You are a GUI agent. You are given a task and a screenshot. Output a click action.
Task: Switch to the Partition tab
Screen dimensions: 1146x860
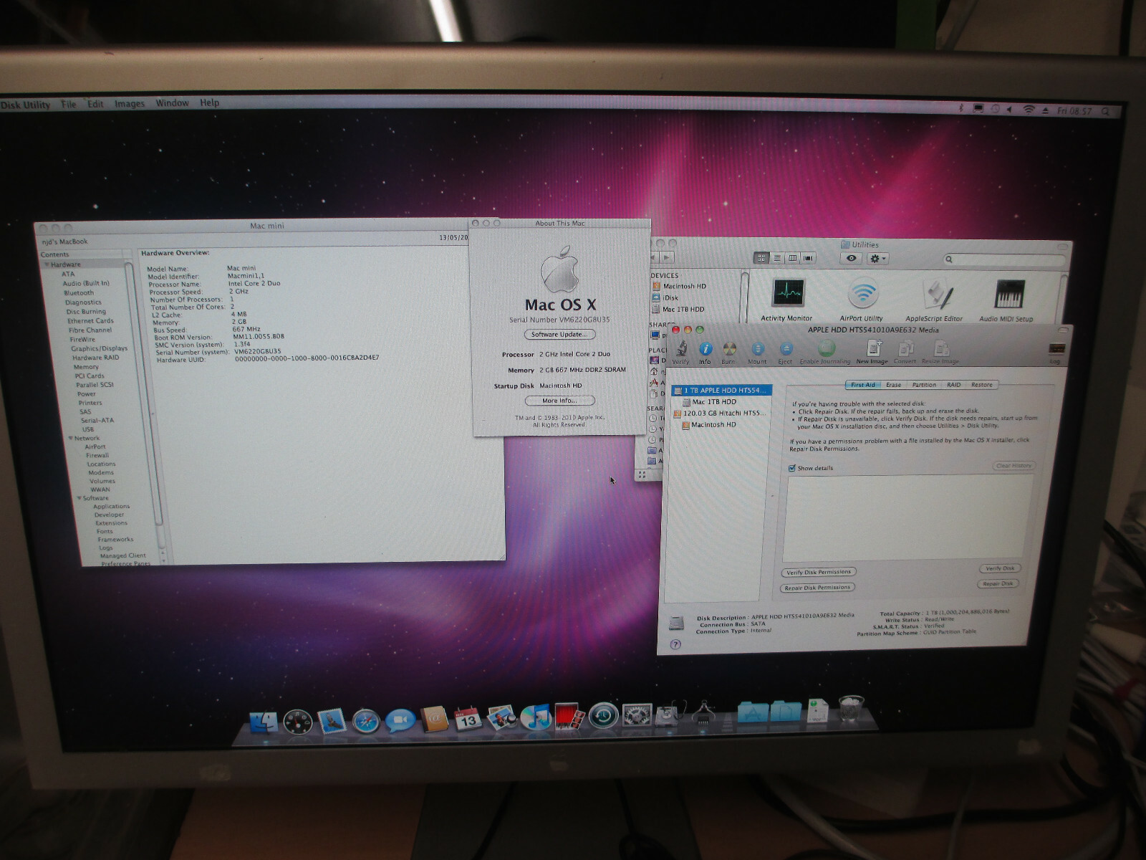[924, 385]
